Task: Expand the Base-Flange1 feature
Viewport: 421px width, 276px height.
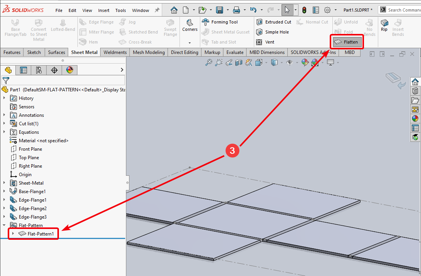Action: point(4,191)
